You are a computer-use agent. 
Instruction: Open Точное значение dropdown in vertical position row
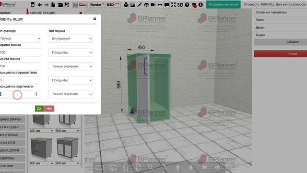pos(71,94)
